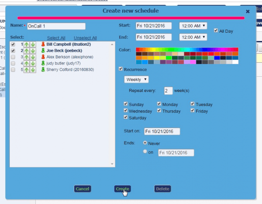
Task: Uncheck Saturday recurrence day
Action: coord(126,117)
